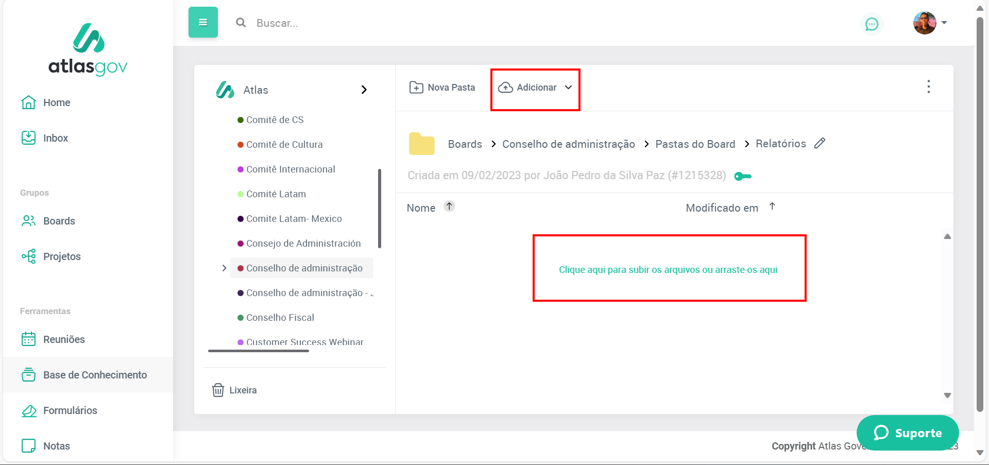Sort files by Nome arrow
Image resolution: width=989 pixels, height=465 pixels.
click(x=449, y=206)
